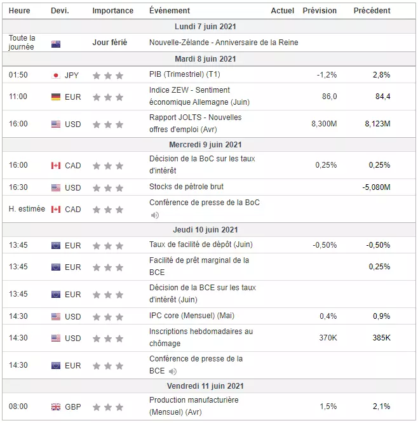Click the UK flag beside GBP
Viewport: 418px width, 423px height.
click(x=56, y=407)
